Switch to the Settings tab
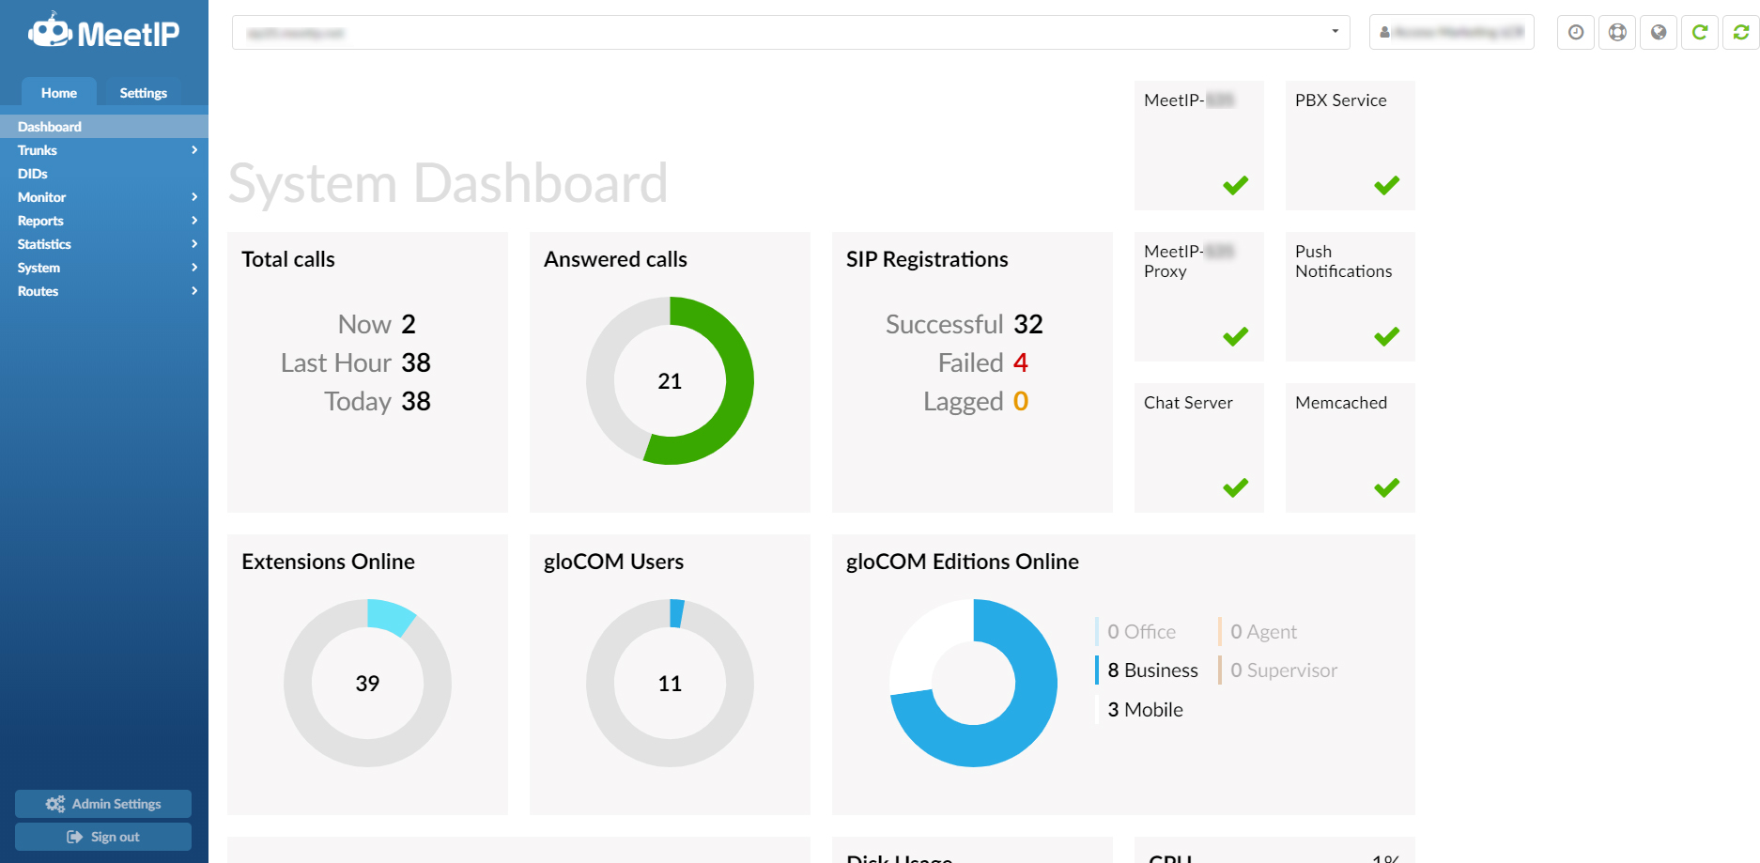Image resolution: width=1760 pixels, height=863 pixels. click(x=143, y=93)
